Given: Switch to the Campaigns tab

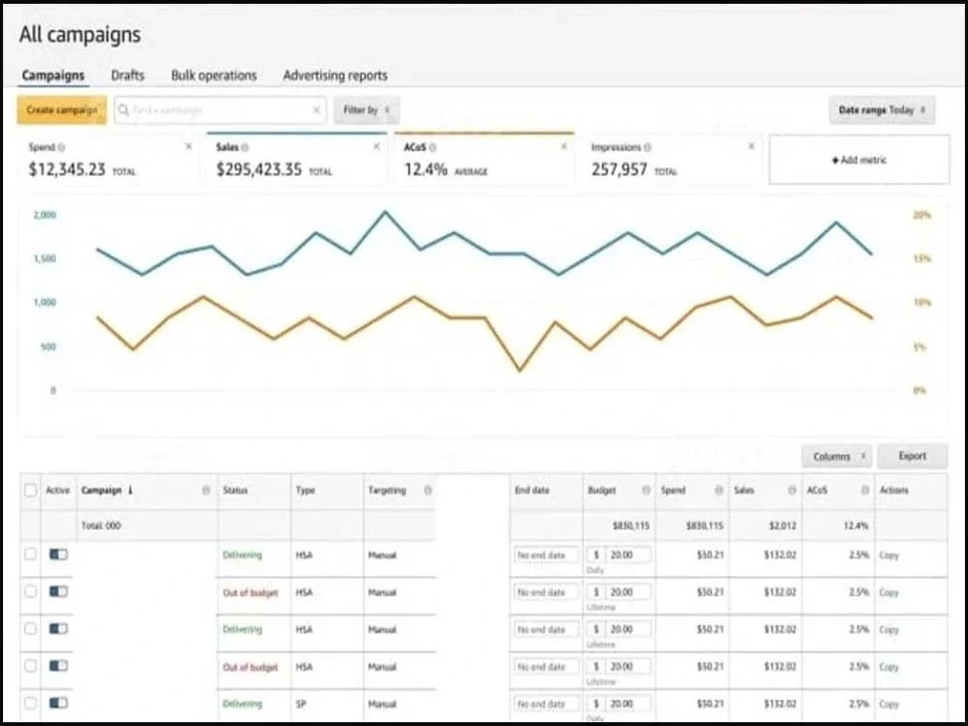Looking at the screenshot, I should click(53, 76).
